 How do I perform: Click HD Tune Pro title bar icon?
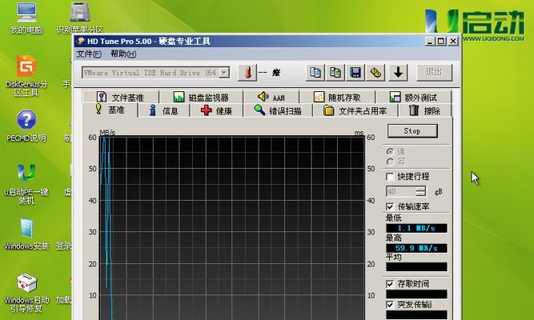click(81, 41)
